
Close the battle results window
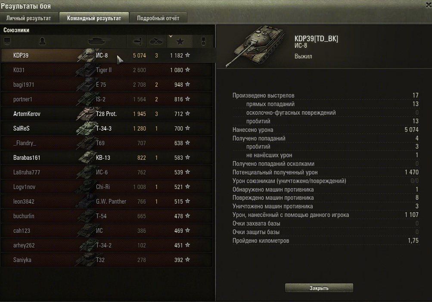429,5
